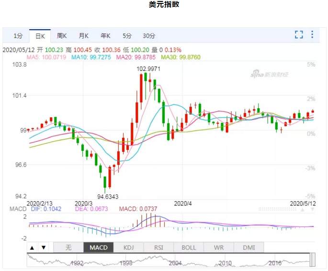Select the WR indicator button
This screenshot has width=328, height=271.
(x=219, y=248)
